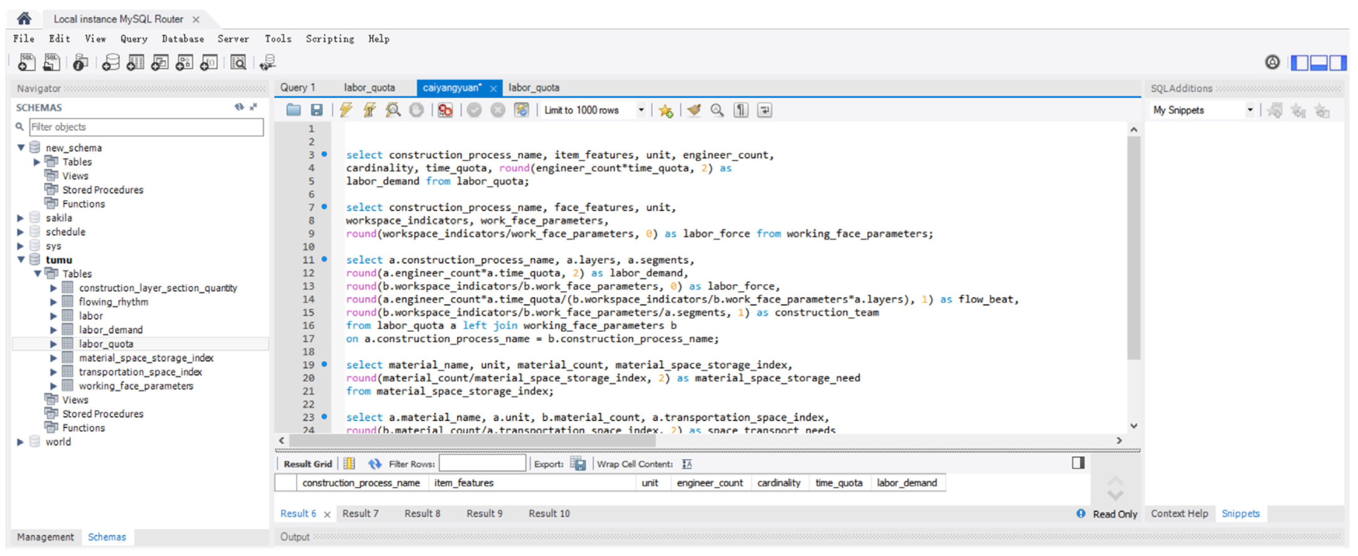1358x556 pixels.
Task: Expand the labor_quota table node
Action: 53,344
